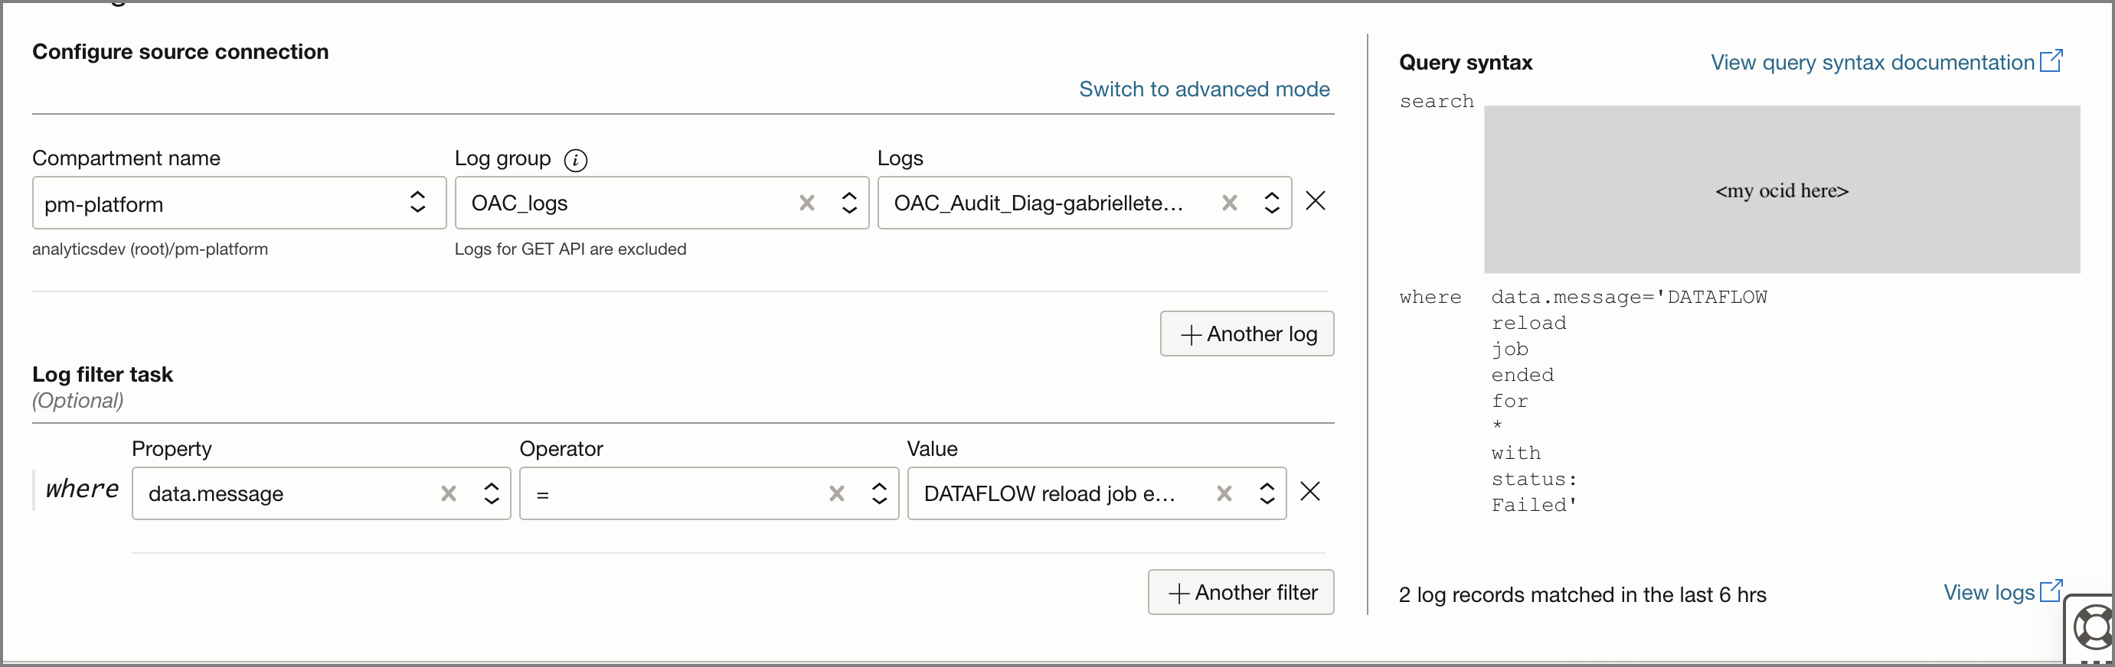
Task: Expand the Value dropdown arrows
Action: [x=1267, y=493]
